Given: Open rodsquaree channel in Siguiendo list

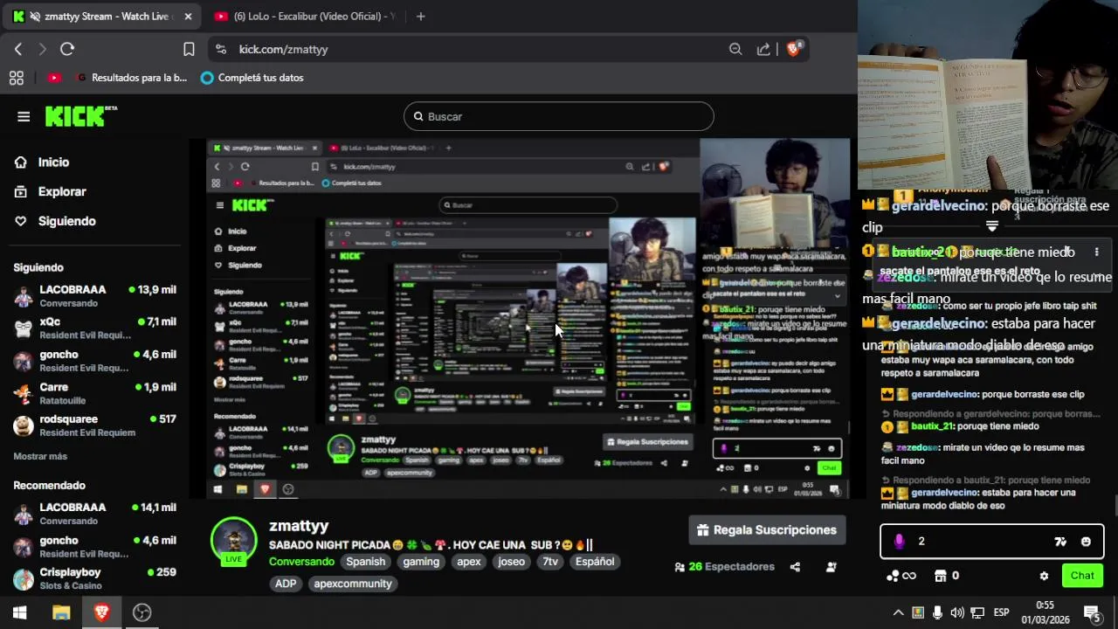Looking at the screenshot, I should click(x=94, y=425).
